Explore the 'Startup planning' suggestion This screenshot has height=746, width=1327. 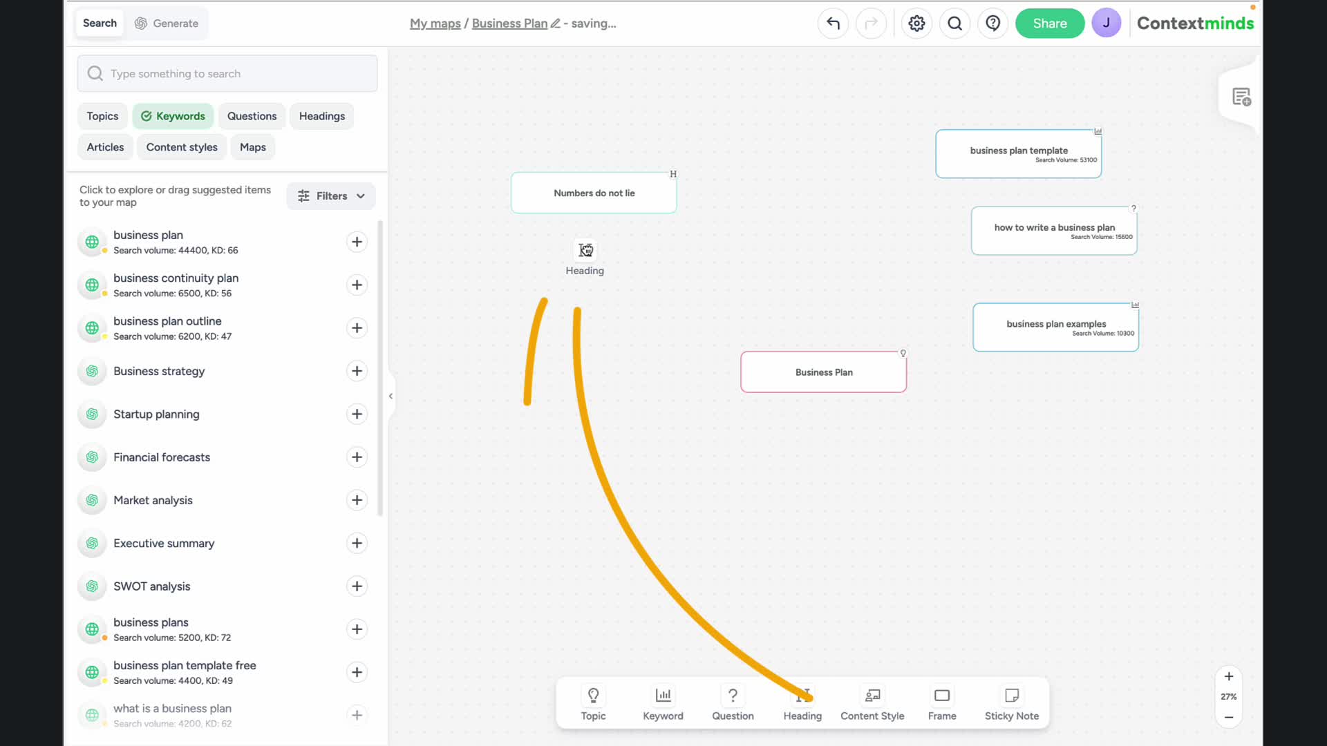pyautogui.click(x=156, y=414)
